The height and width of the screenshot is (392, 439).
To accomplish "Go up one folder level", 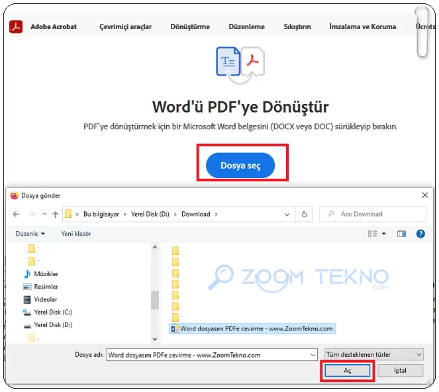I will point(55,214).
